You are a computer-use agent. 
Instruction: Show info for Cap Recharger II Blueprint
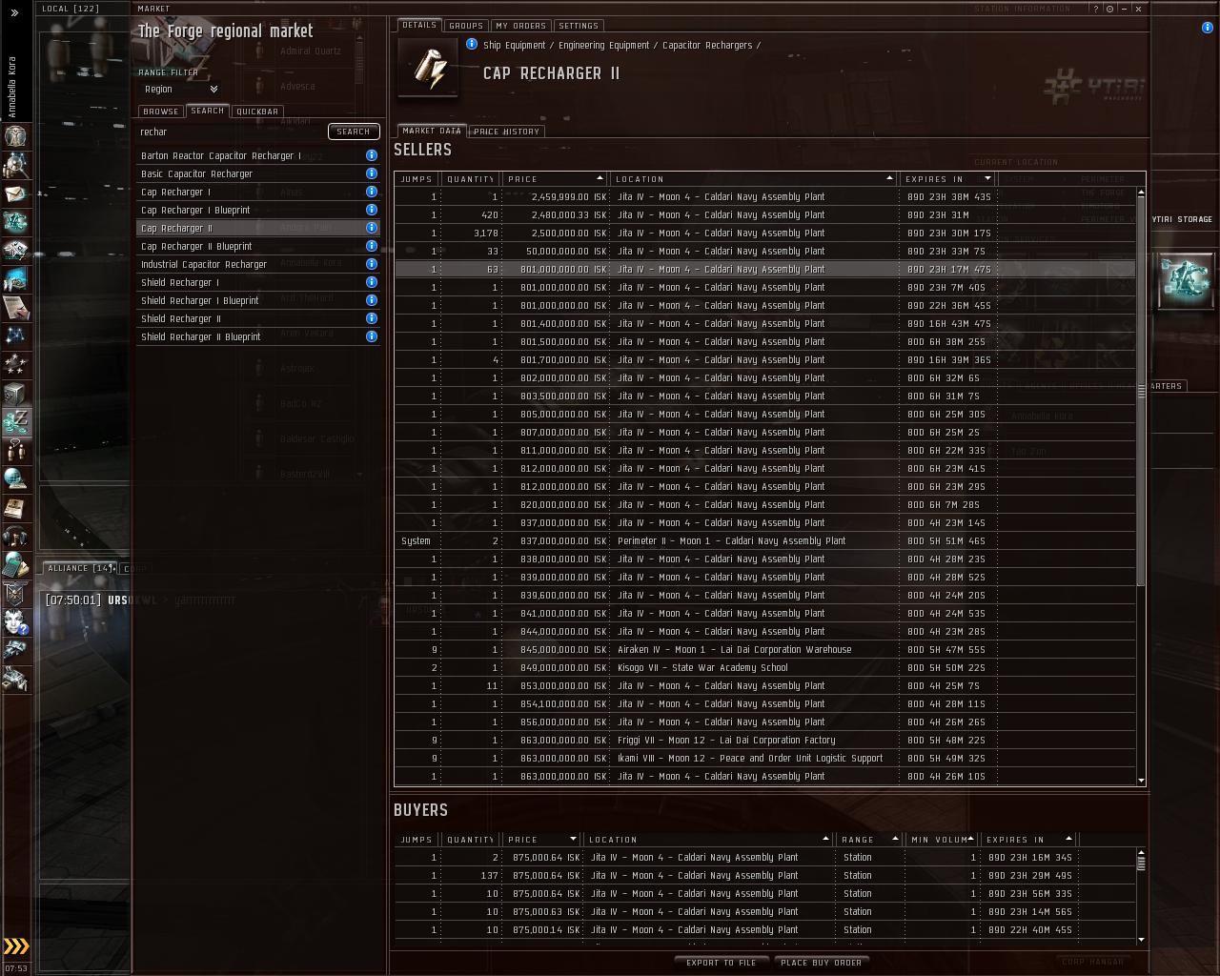point(372,246)
